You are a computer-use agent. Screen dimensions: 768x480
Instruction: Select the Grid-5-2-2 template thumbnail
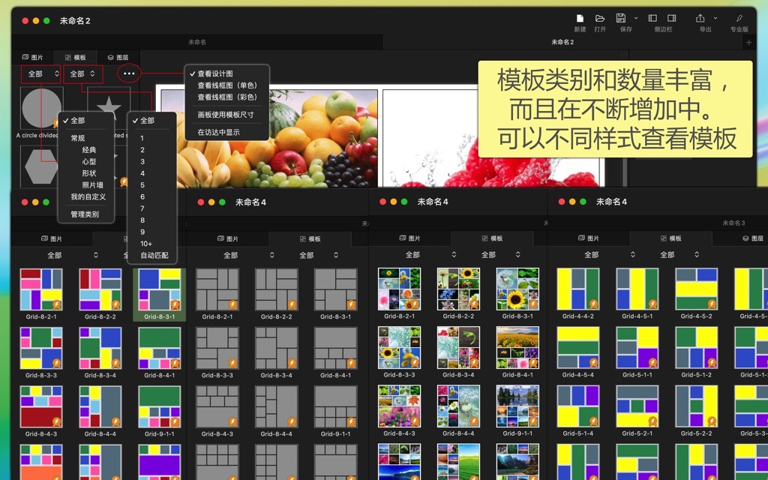[697, 406]
